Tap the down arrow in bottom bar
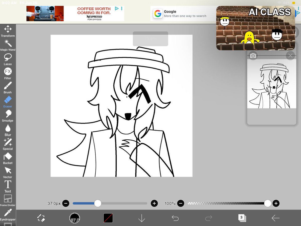 (x=142, y=218)
